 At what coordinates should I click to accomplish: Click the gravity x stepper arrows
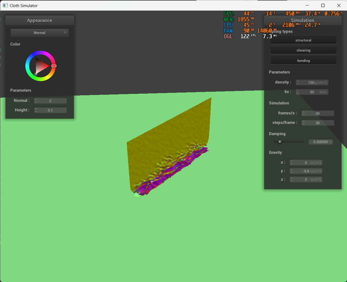click(x=291, y=163)
